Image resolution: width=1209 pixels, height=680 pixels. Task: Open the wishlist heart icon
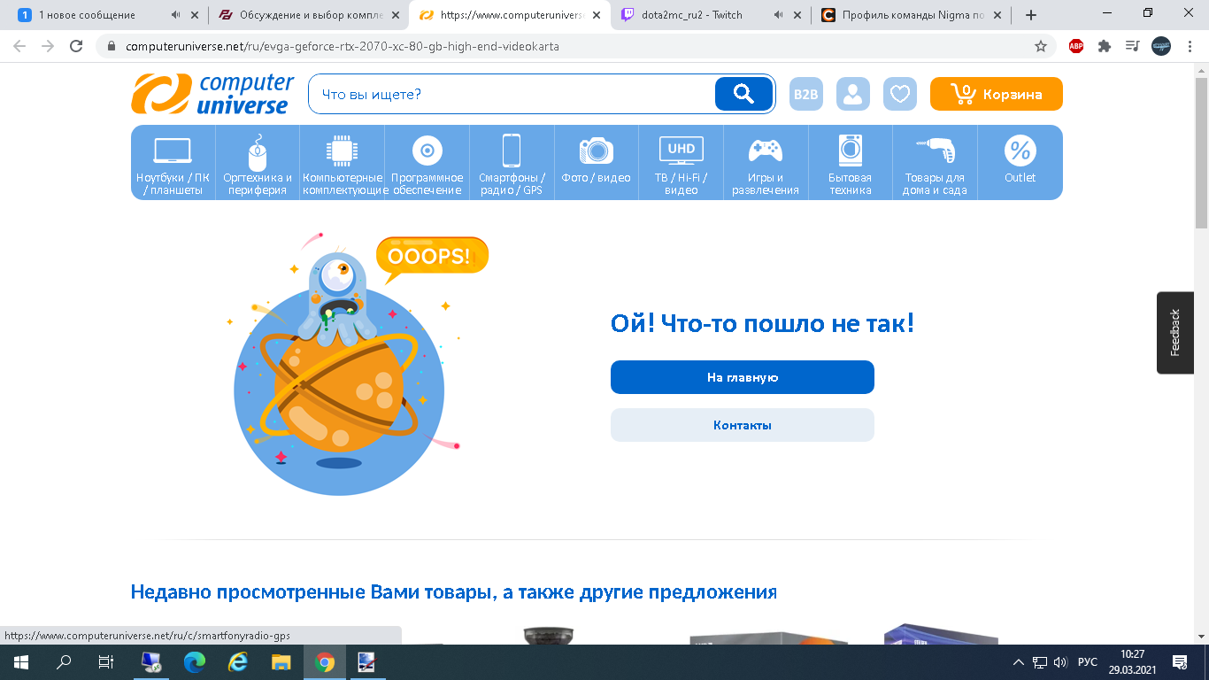tap(900, 93)
